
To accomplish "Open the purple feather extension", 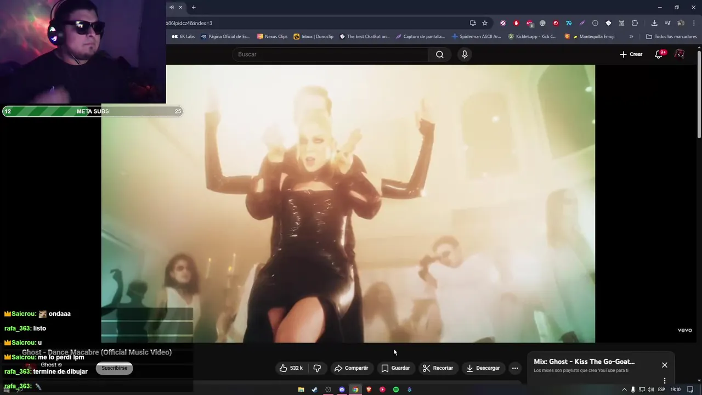I will (582, 23).
